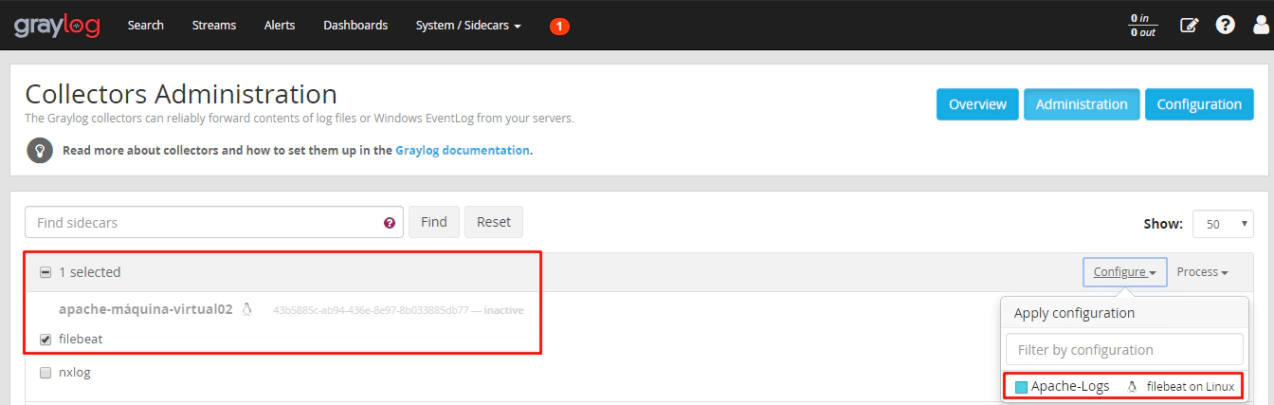Open the Dashboards menu item

(x=355, y=26)
